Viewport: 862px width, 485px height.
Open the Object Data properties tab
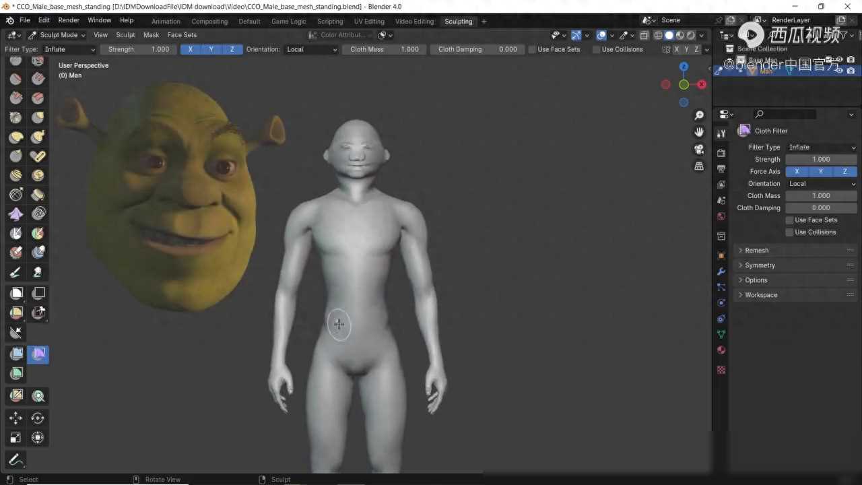pos(721,334)
